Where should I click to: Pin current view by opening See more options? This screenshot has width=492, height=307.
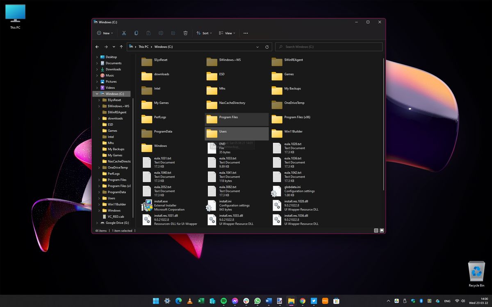pyautogui.click(x=245, y=33)
